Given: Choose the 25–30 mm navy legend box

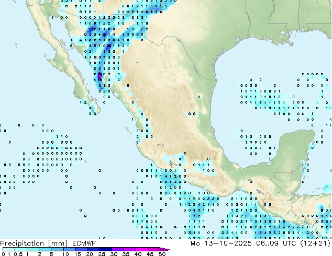Looking at the screenshot, I should 105,249.
